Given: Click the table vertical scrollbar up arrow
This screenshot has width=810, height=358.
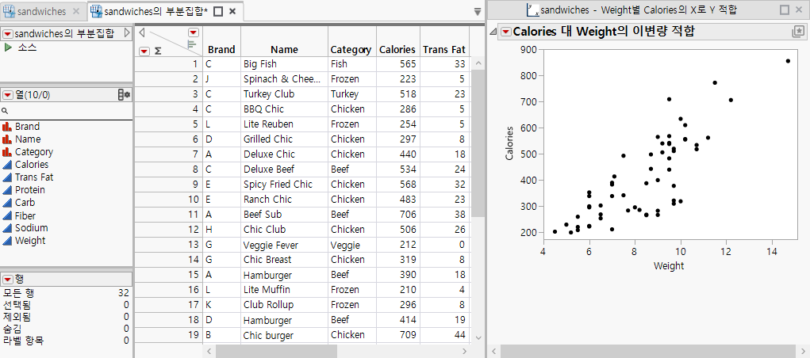Looking at the screenshot, I should [478, 63].
